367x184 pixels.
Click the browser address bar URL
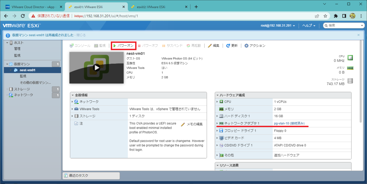click(x=106, y=16)
